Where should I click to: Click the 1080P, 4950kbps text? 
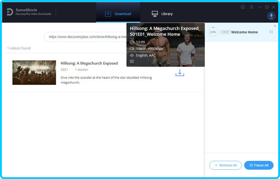coord(149,49)
